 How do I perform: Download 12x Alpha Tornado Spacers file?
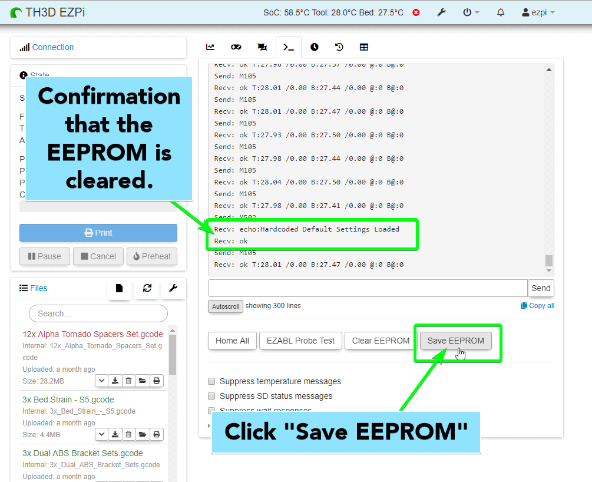115,381
